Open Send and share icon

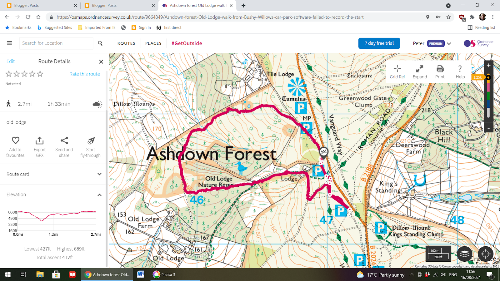(64, 140)
